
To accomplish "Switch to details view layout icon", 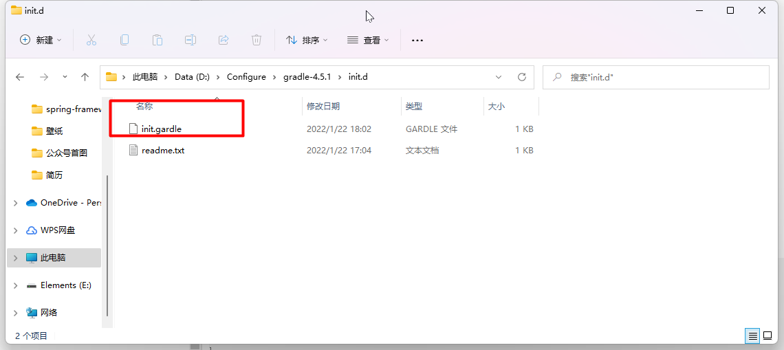I will coord(752,336).
